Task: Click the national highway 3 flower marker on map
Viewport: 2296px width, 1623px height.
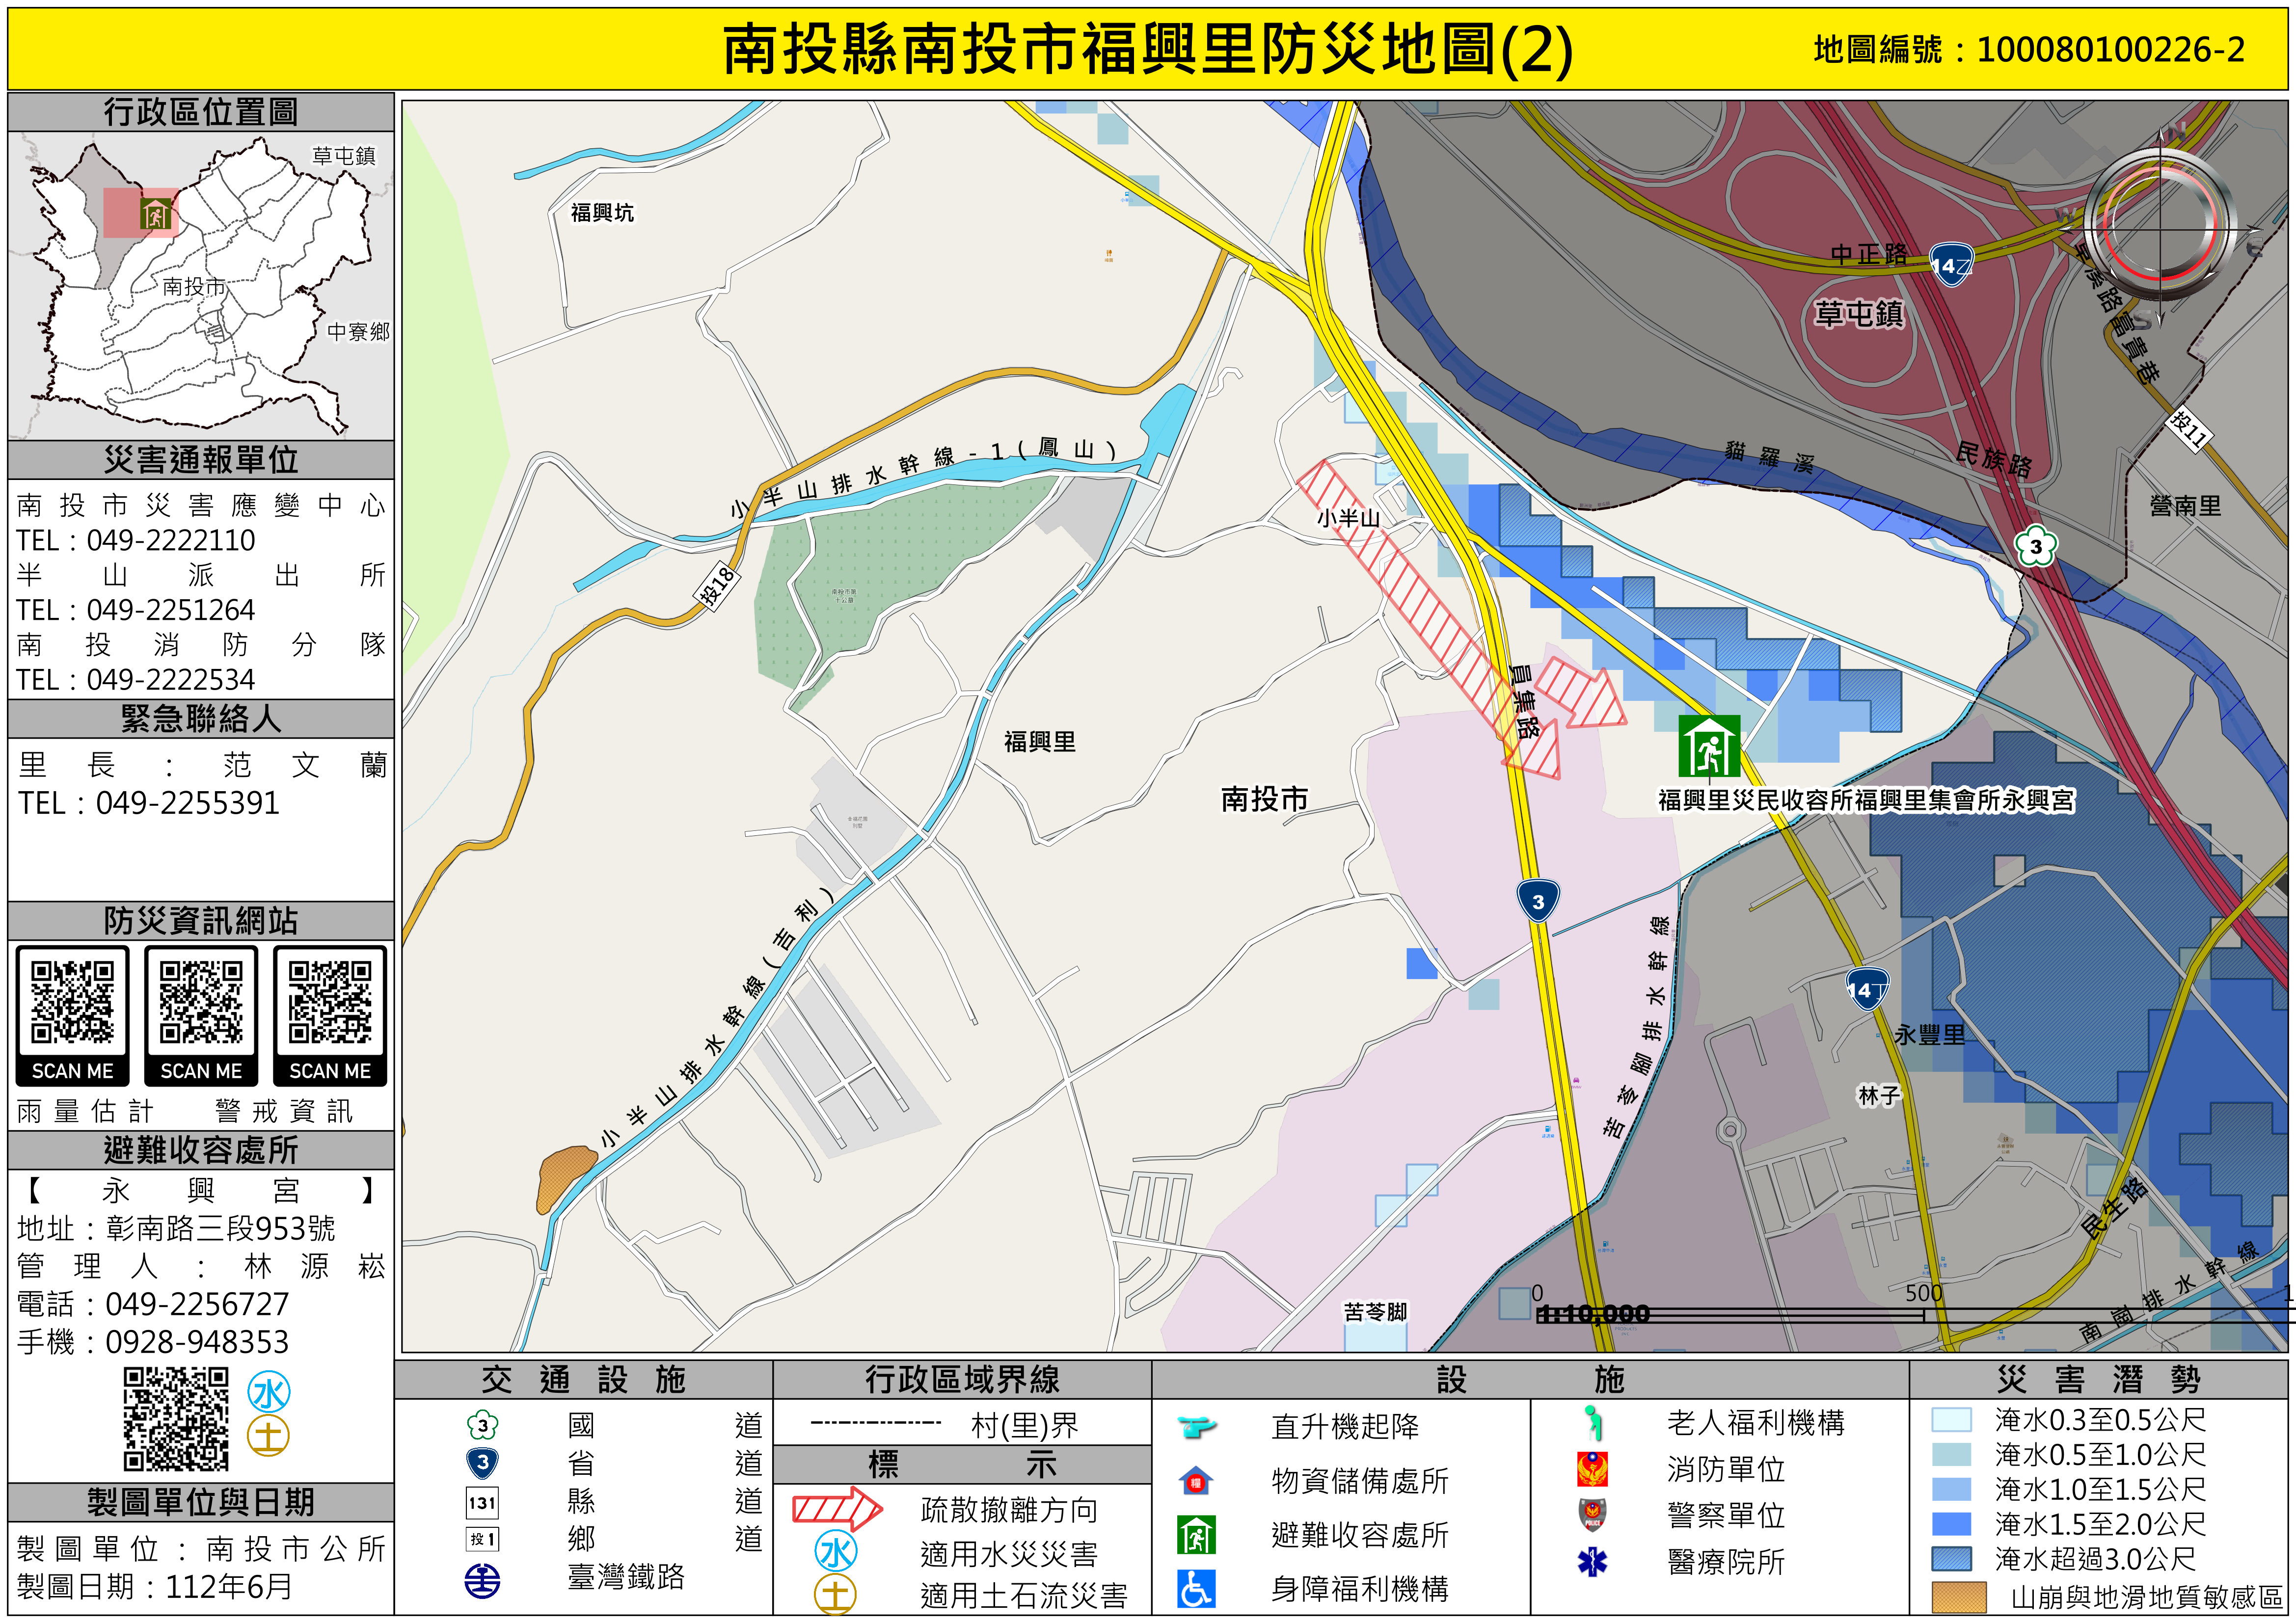Action: [2035, 546]
